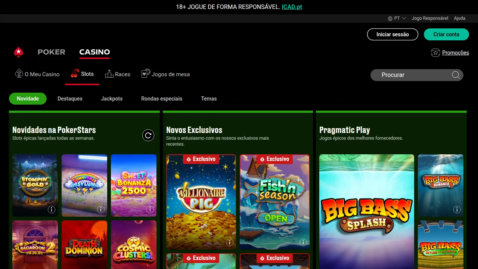478x269 pixels.
Task: Click the Slots cherry icon
Action: (x=75, y=73)
